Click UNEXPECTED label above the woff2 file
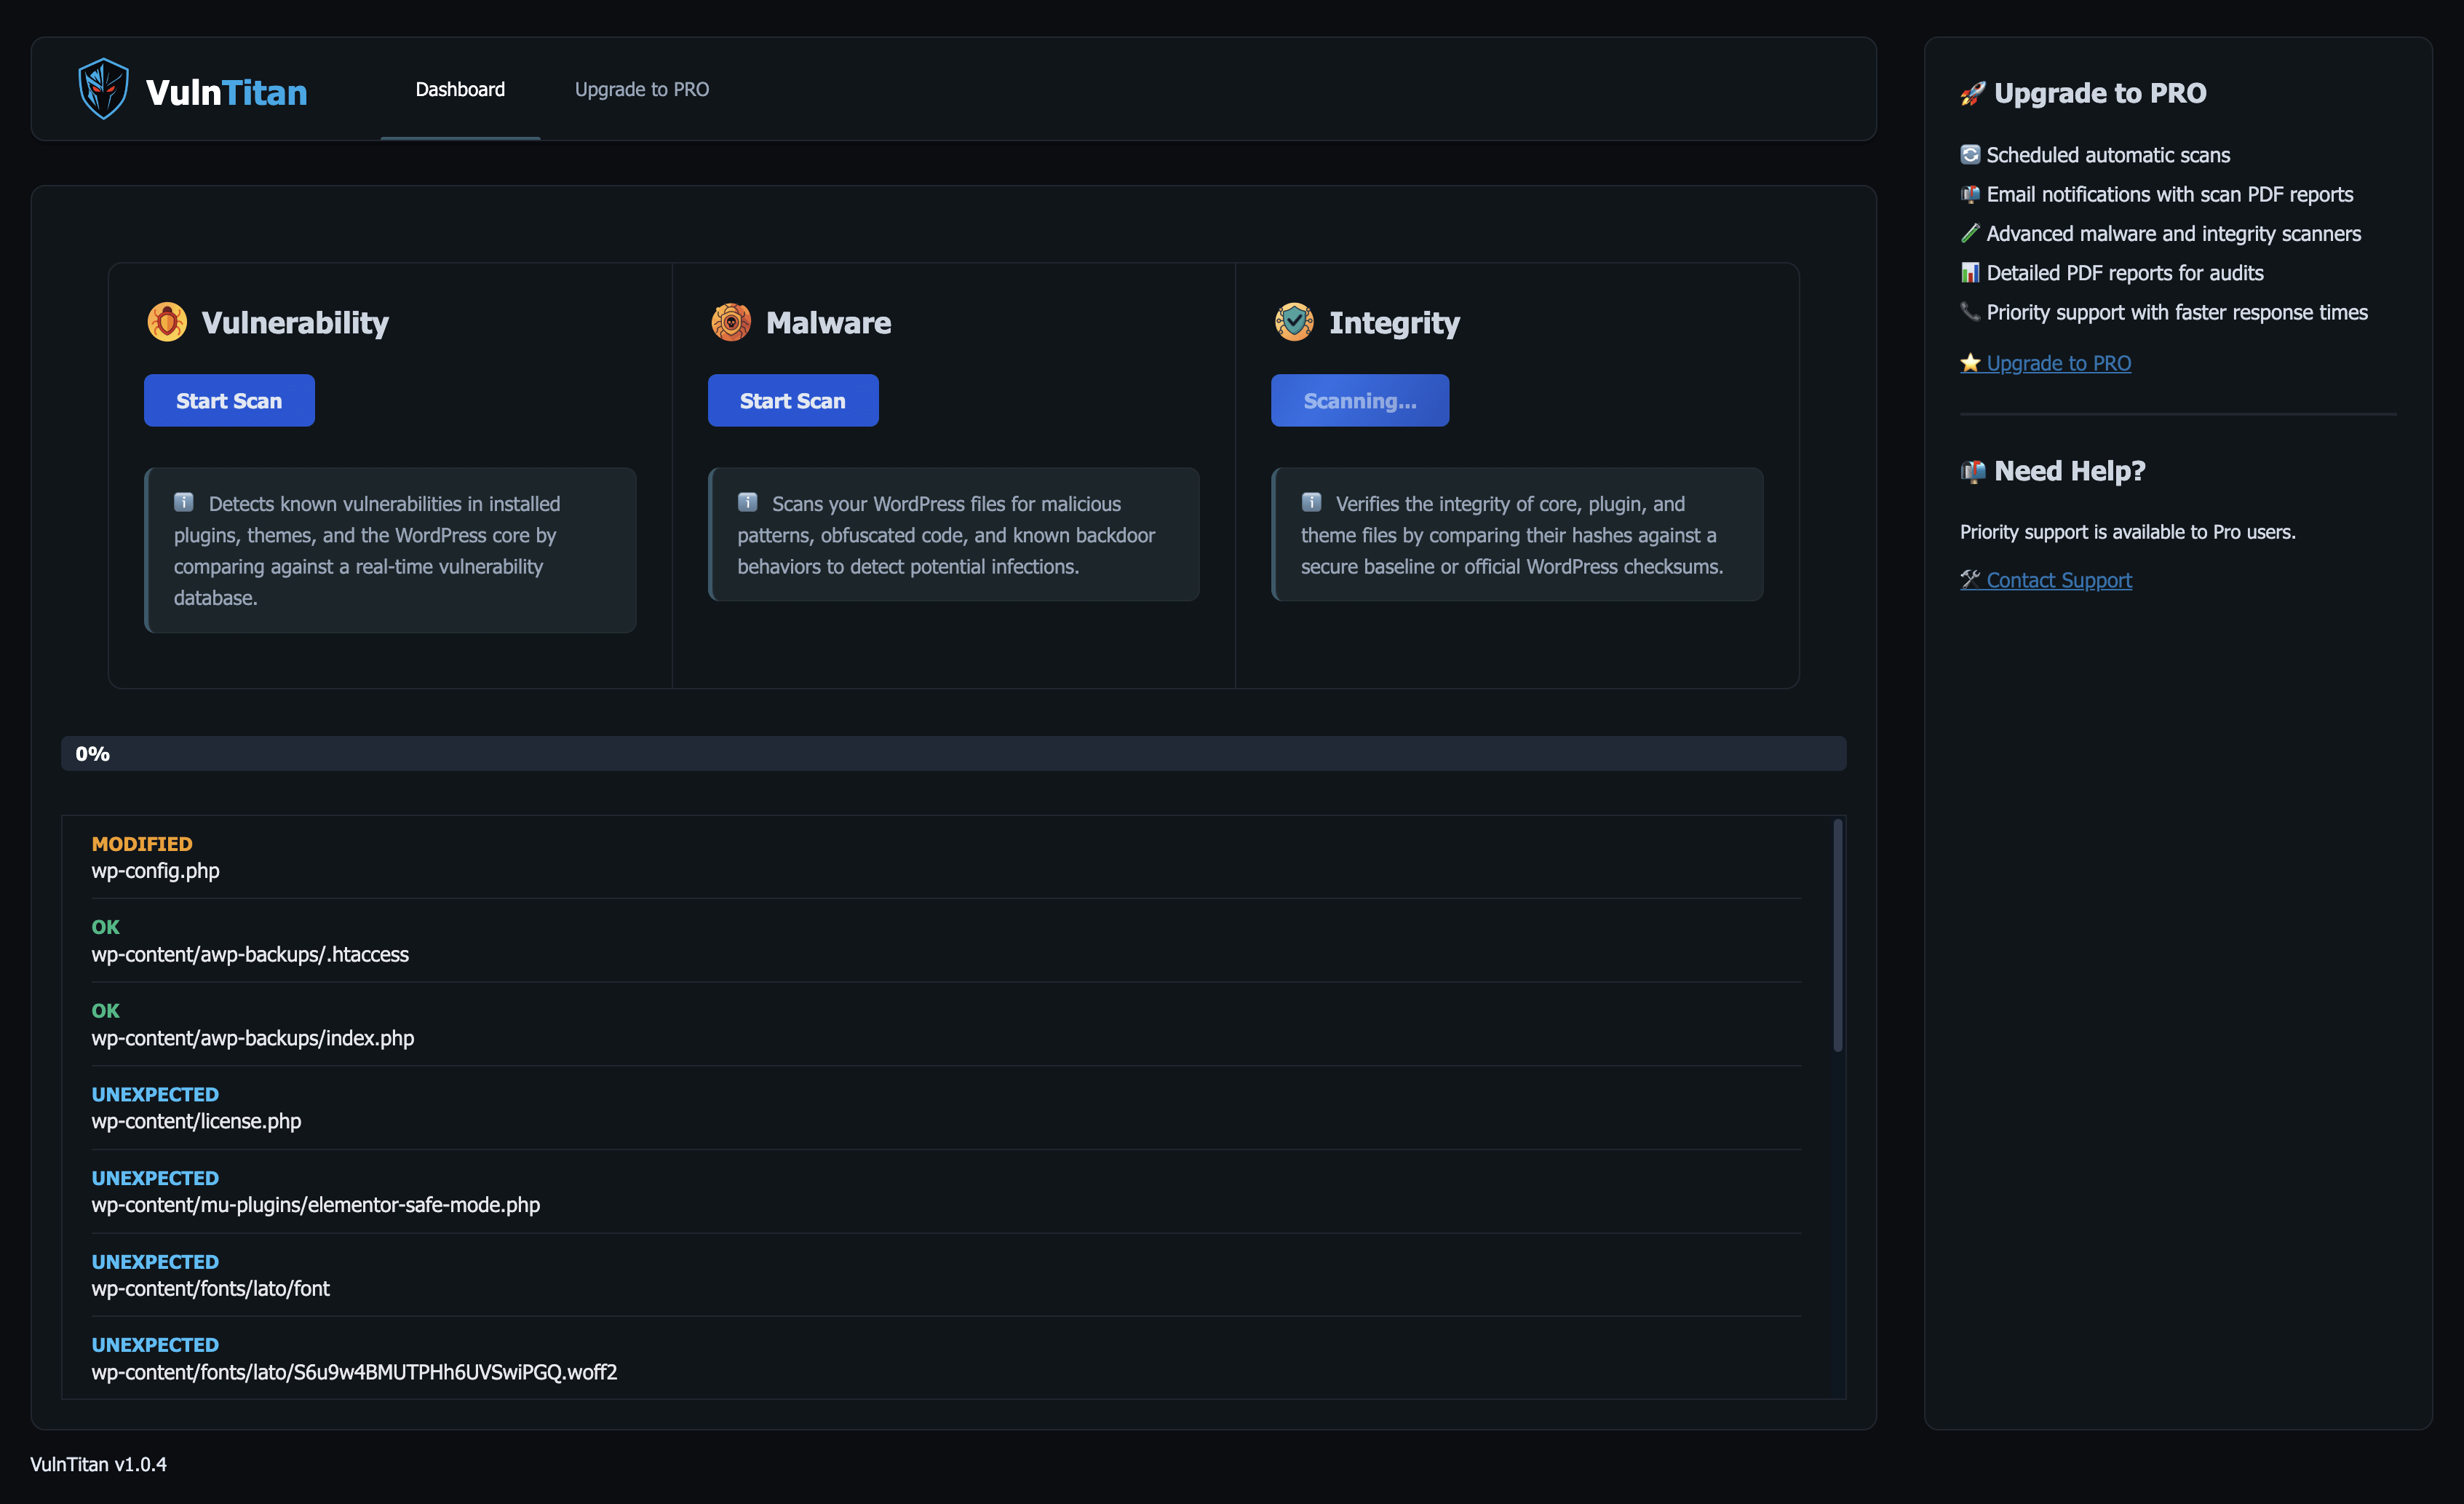2464x1504 pixels. point(155,1345)
